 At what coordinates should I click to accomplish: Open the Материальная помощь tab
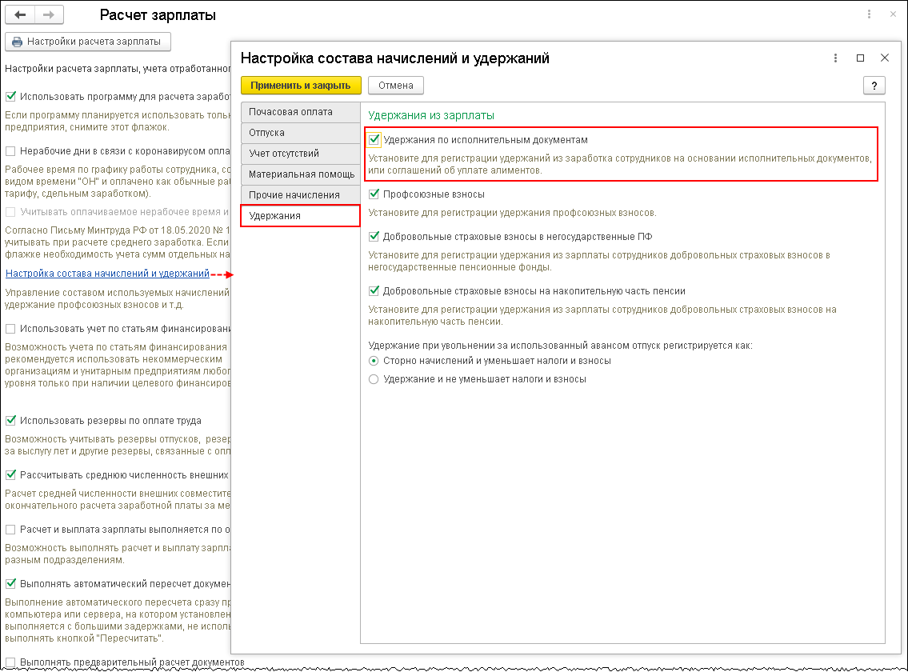[300, 174]
